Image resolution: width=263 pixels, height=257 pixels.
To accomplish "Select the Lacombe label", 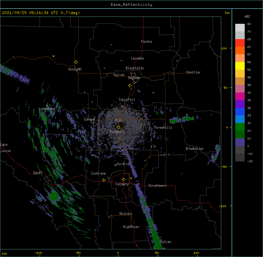I will tap(137, 58).
